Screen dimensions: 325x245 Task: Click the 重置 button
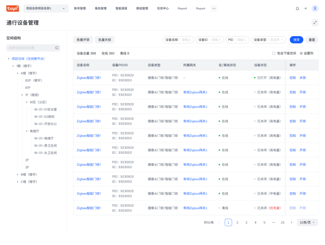click(312, 40)
